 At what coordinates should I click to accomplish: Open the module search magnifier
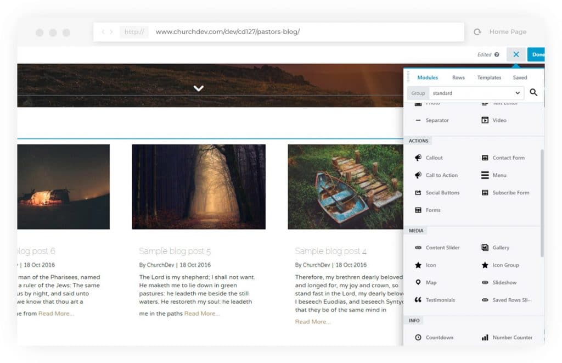tap(533, 93)
